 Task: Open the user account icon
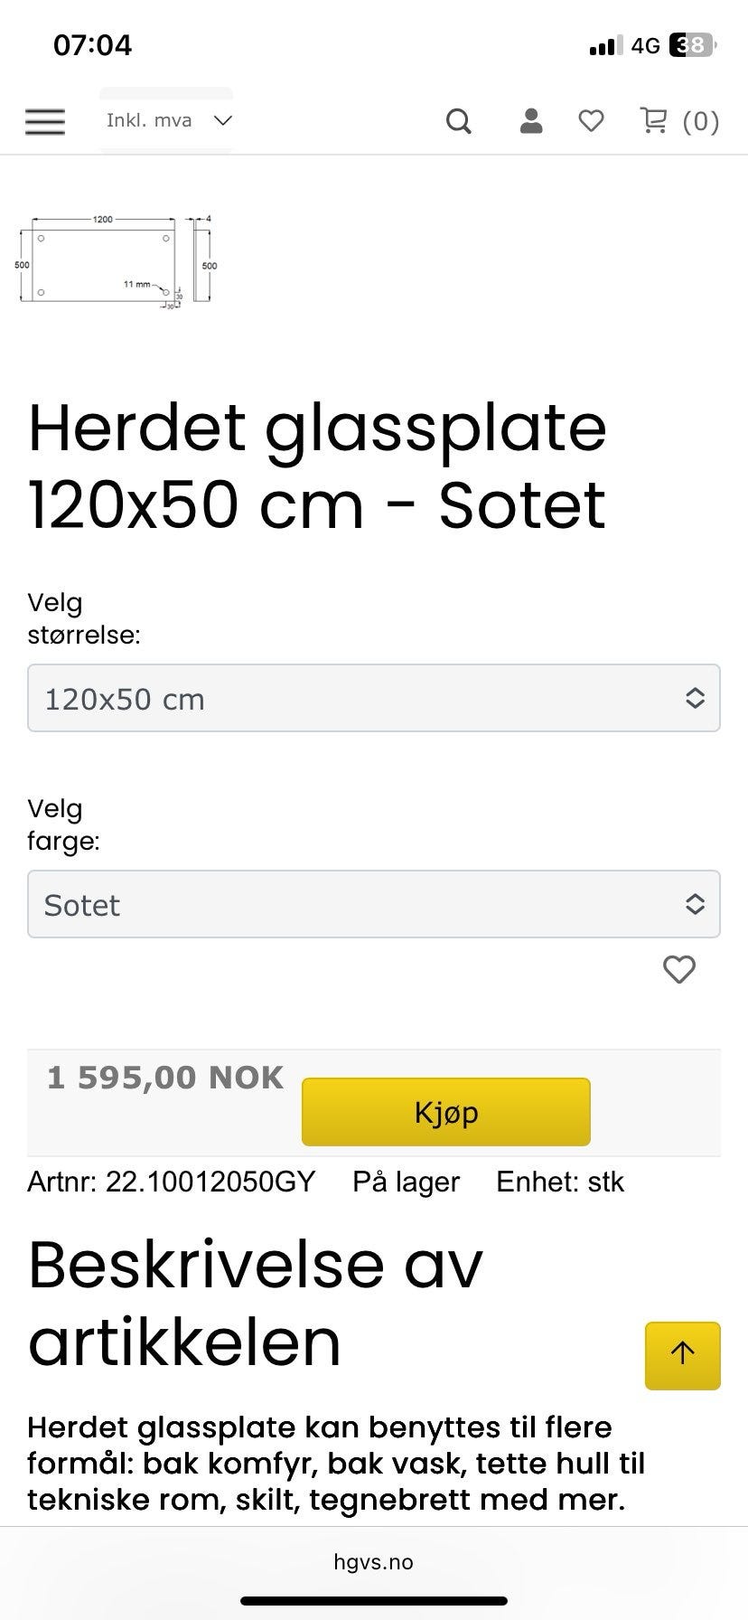(531, 120)
